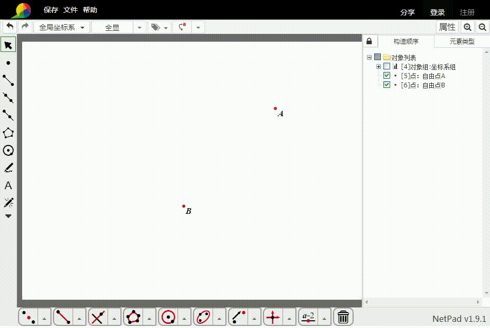Screen dimensions: 490x328
Task: Open the 帮助 menu
Action: [90, 10]
